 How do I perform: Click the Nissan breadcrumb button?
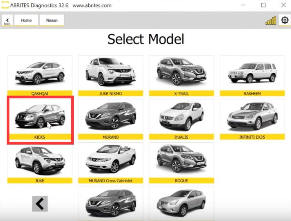click(52, 20)
